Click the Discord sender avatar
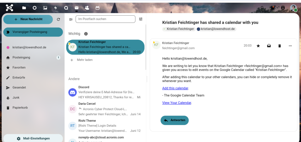 (x=73, y=92)
